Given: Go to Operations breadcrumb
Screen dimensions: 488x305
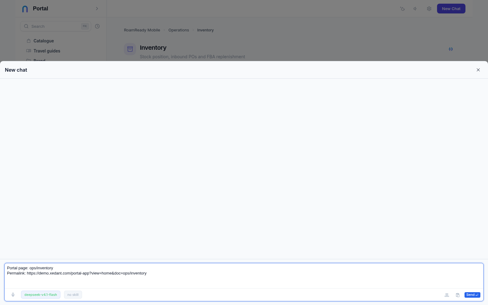Looking at the screenshot, I should coord(179,30).
